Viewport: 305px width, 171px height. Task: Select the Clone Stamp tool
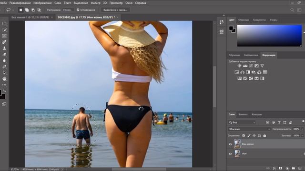pyautogui.click(x=4, y=48)
